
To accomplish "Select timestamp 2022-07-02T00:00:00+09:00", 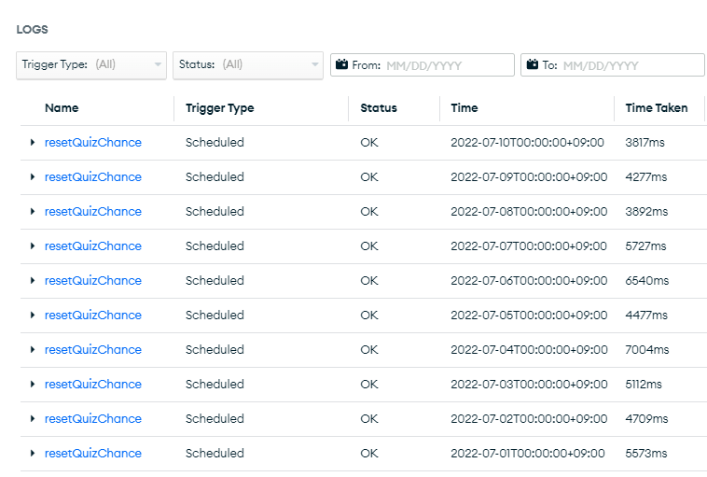I will pos(529,418).
